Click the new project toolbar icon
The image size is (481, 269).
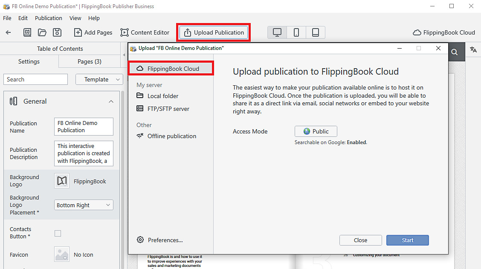click(27, 32)
